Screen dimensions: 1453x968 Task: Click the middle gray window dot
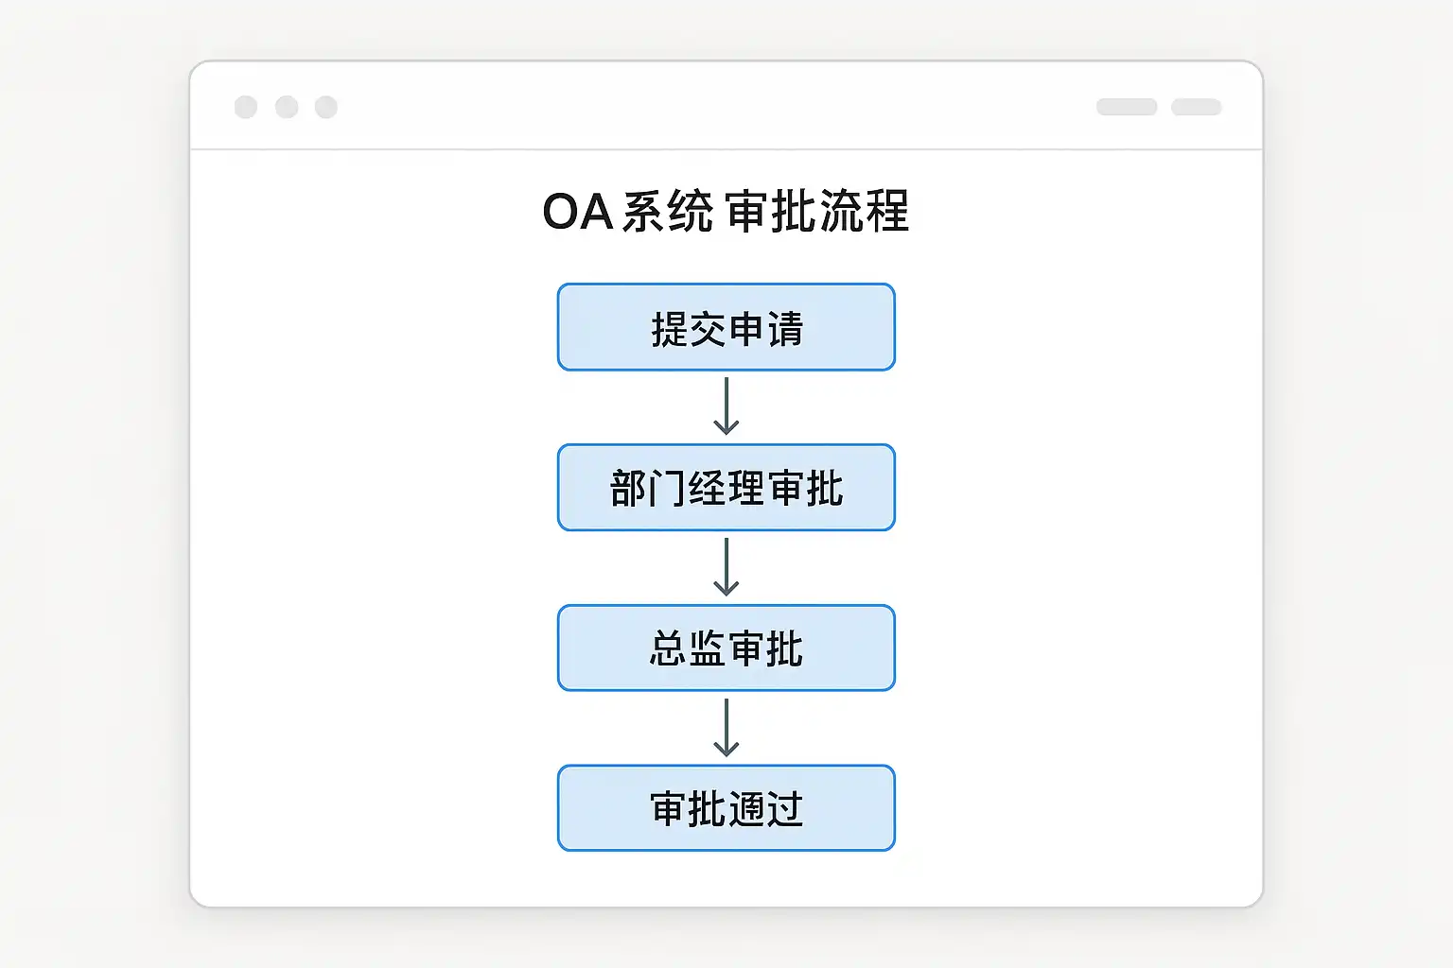[x=287, y=107]
